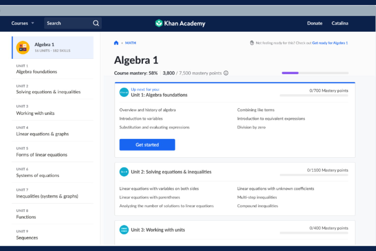Select Unit 4 Linear equations & graphs in sidebar

tap(53, 131)
